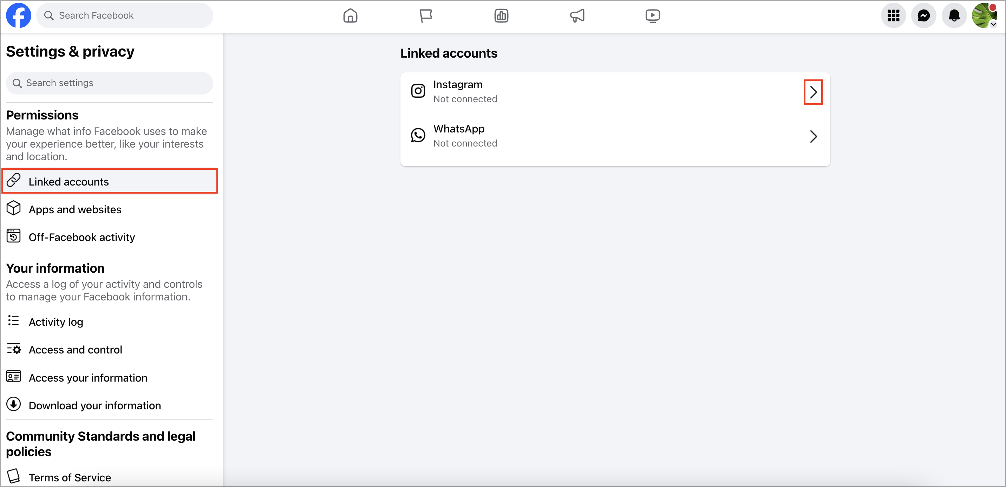Open the Home feed icon
The image size is (1006, 487).
(350, 15)
